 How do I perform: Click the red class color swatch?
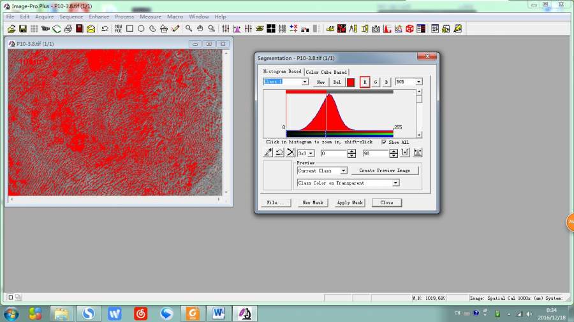[351, 82]
